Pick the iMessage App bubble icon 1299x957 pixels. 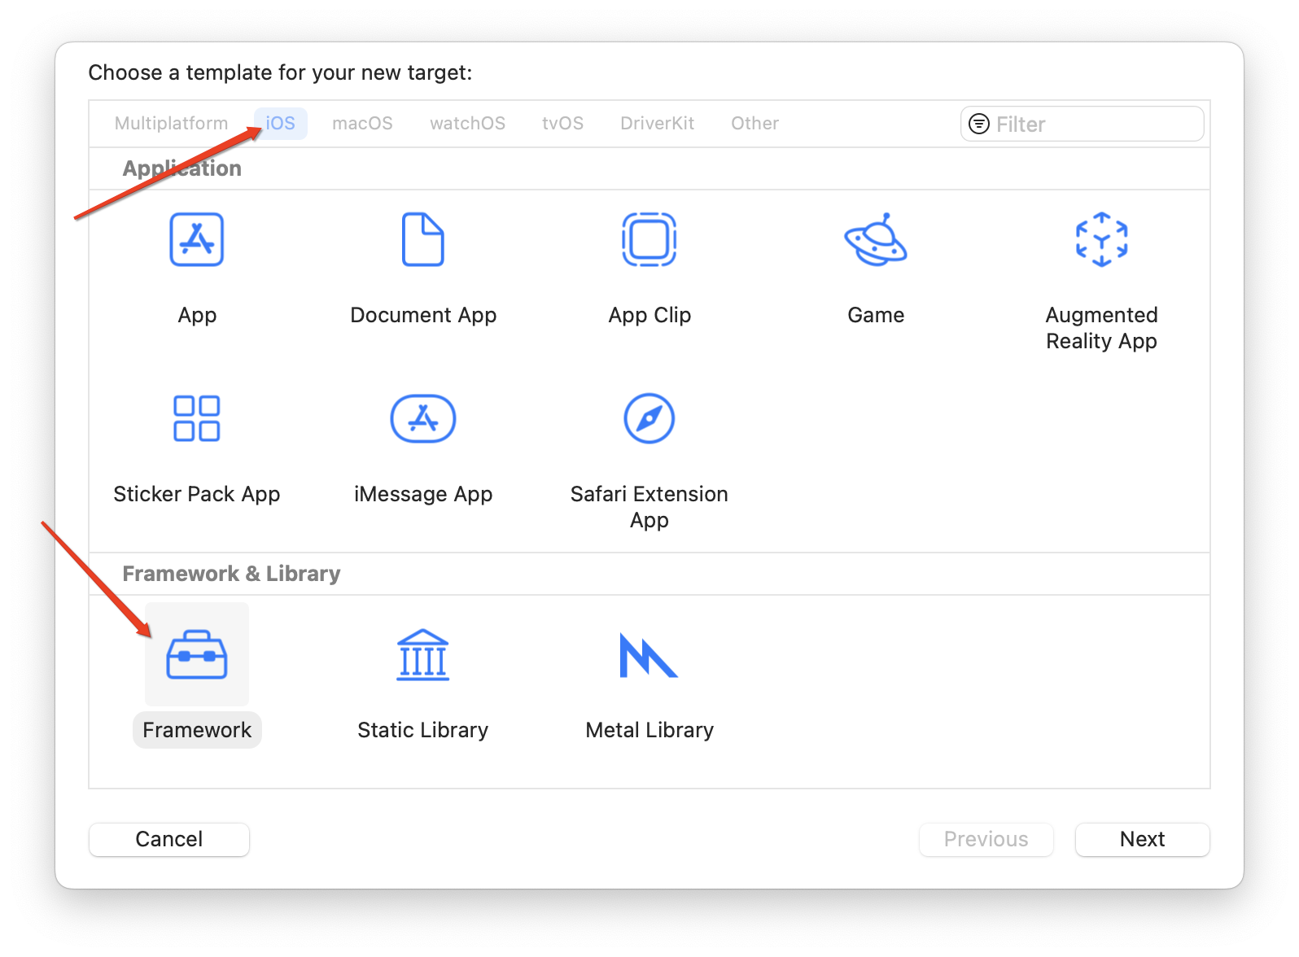pyautogui.click(x=423, y=418)
